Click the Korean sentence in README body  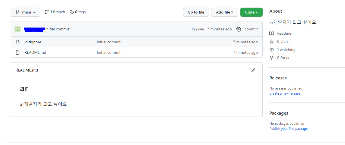click(x=43, y=104)
